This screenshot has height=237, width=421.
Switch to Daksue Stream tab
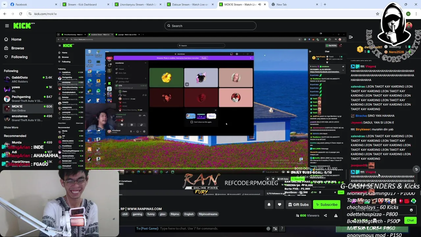pyautogui.click(x=190, y=4)
